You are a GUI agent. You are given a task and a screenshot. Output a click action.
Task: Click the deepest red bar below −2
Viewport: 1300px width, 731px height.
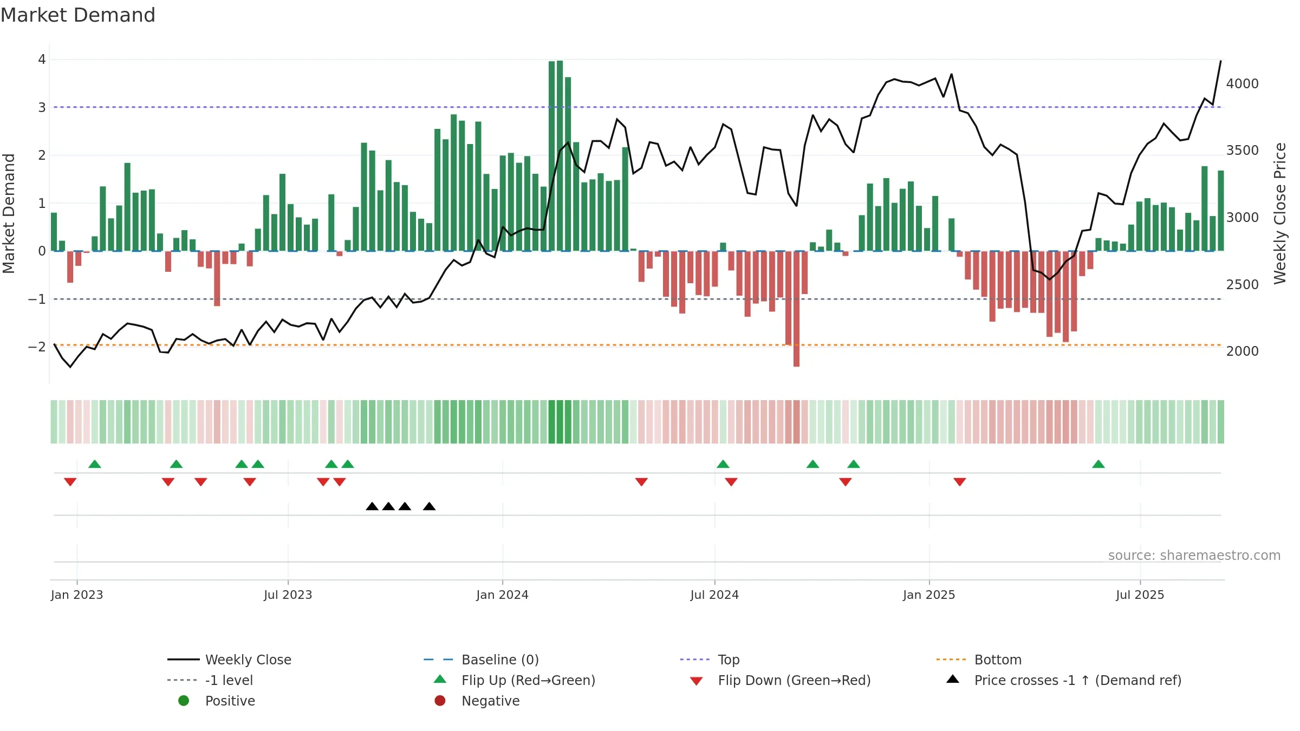(x=796, y=309)
